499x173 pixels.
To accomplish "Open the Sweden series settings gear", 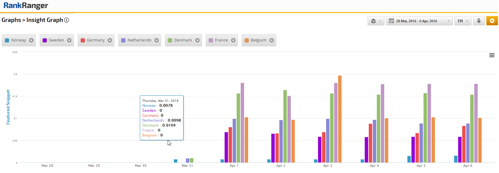I will [x=69, y=40].
